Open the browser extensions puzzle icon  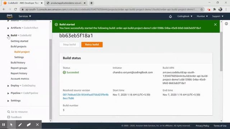tap(215, 9)
